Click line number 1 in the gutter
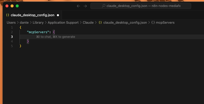 tap(12, 28)
